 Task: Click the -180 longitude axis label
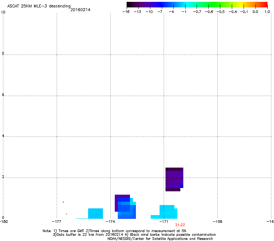4,222
